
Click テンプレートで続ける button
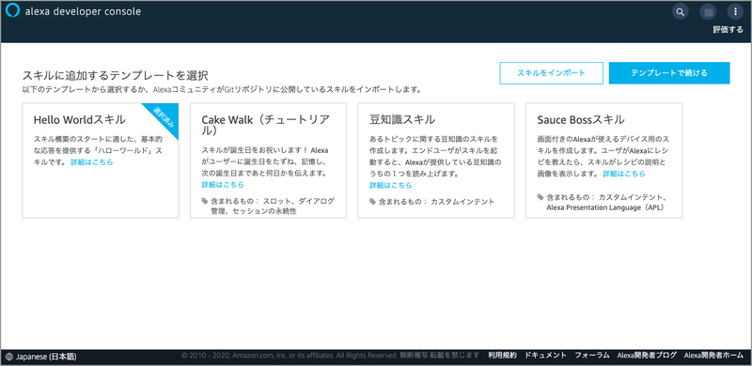[x=669, y=73]
